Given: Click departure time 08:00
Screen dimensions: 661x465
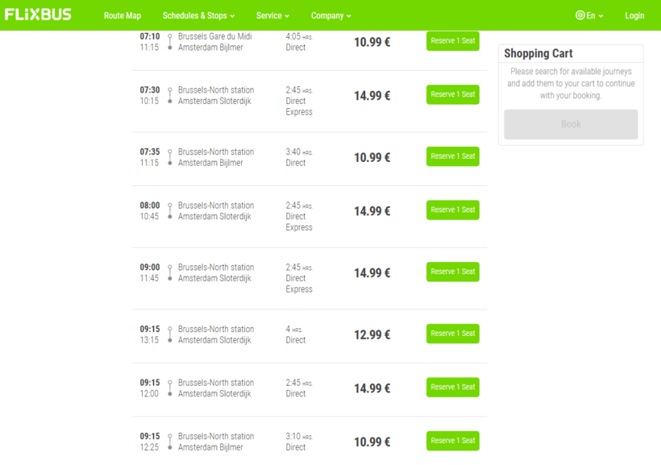Looking at the screenshot, I should click(x=150, y=206).
